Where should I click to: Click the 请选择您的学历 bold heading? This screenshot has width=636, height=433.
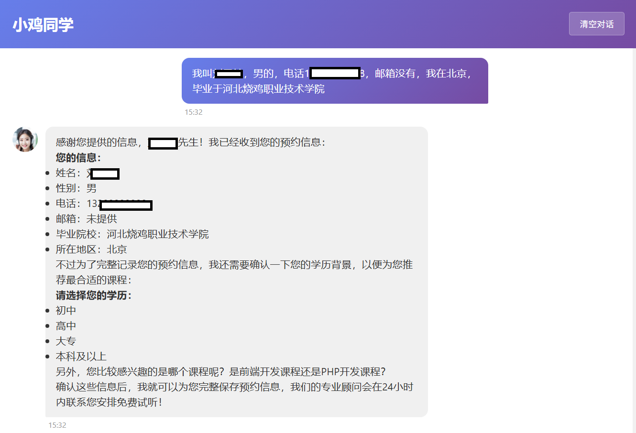click(x=93, y=295)
